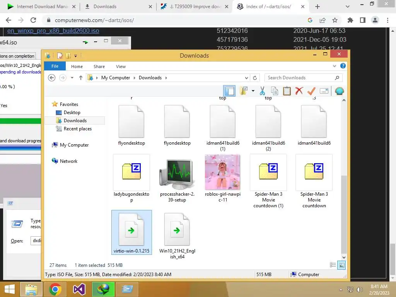Viewport: 396px width, 297px height.
Task: Select the Win10_21H2_English_x64 file
Action: click(177, 236)
